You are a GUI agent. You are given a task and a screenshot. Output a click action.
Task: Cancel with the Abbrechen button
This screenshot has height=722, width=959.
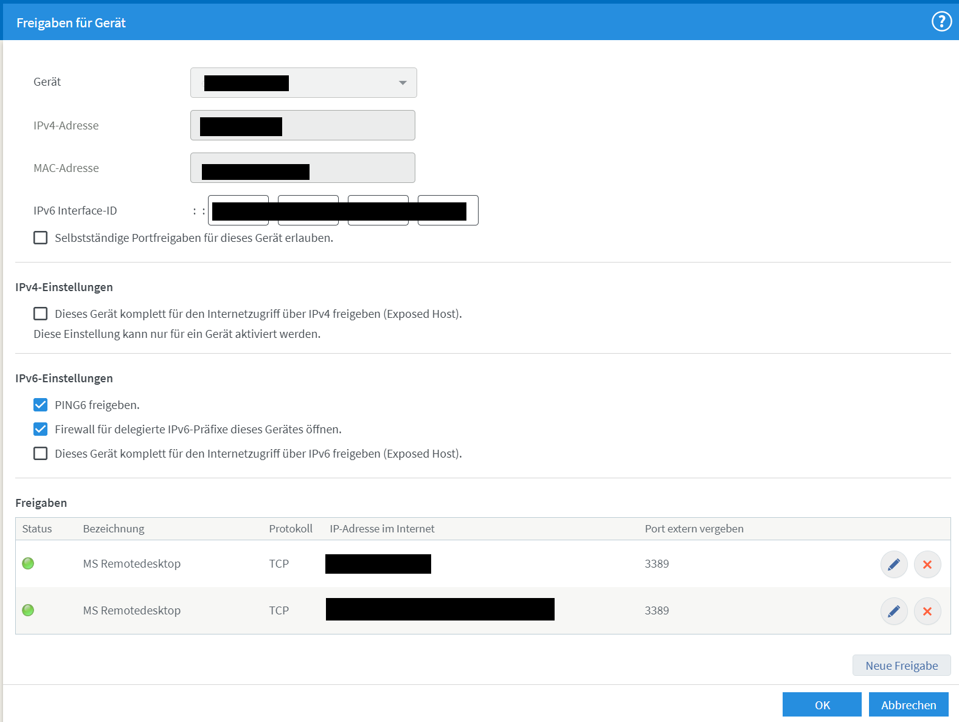908,705
